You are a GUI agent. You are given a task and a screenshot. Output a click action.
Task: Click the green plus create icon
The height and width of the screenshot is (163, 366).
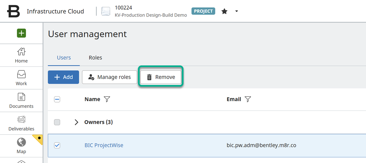[x=21, y=33]
